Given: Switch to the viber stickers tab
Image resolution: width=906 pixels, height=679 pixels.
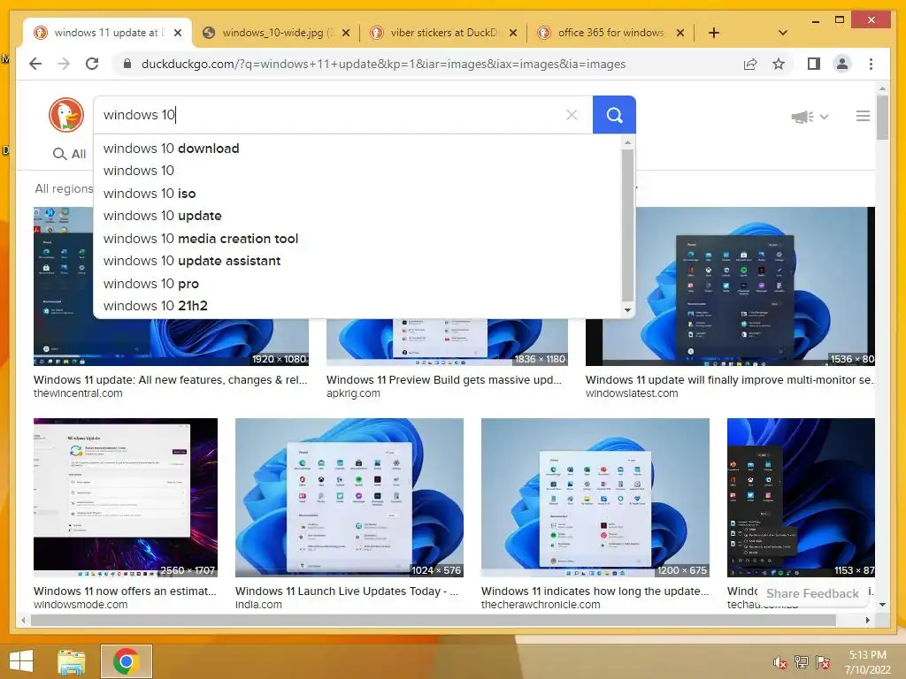Looking at the screenshot, I should pyautogui.click(x=444, y=33).
